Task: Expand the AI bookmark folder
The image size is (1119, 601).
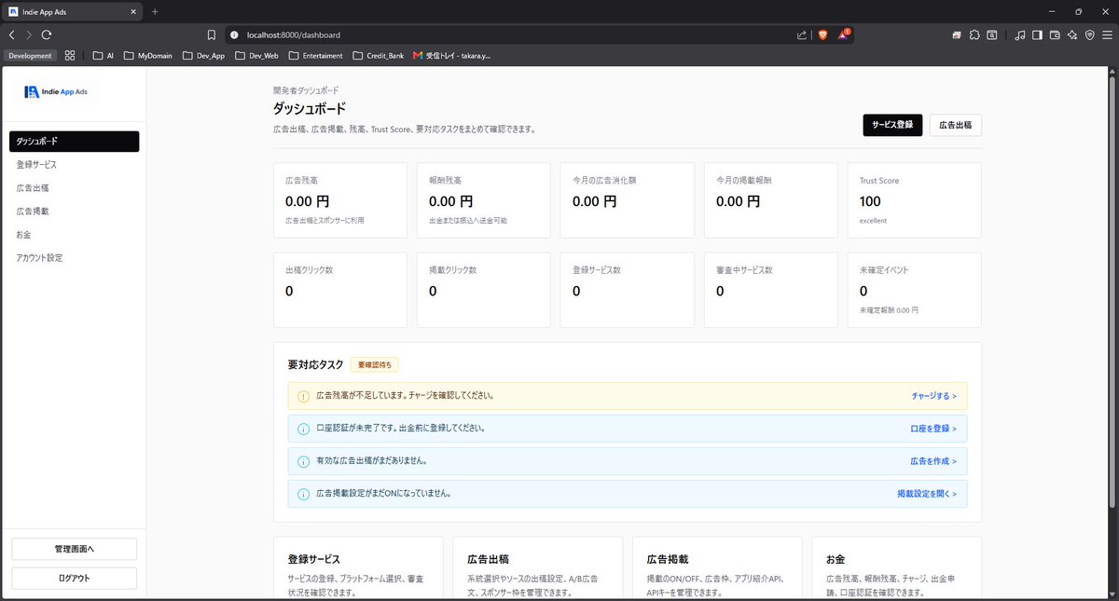Action: pyautogui.click(x=104, y=55)
